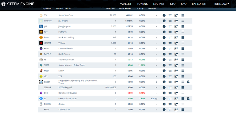Click share icon for STEEMP row
236x114 pixels.
coord(176,87)
